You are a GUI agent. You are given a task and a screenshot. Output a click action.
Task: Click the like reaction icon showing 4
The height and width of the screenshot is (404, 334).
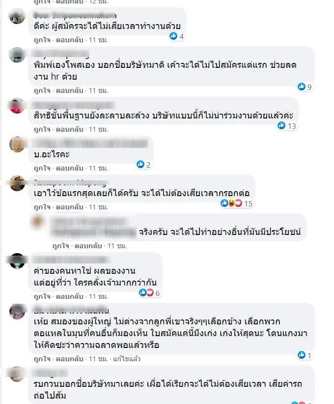(x=173, y=36)
